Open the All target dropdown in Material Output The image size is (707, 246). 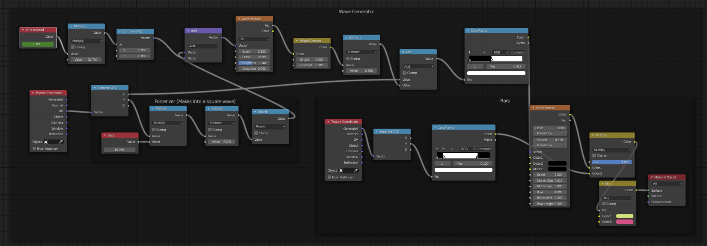pos(667,184)
